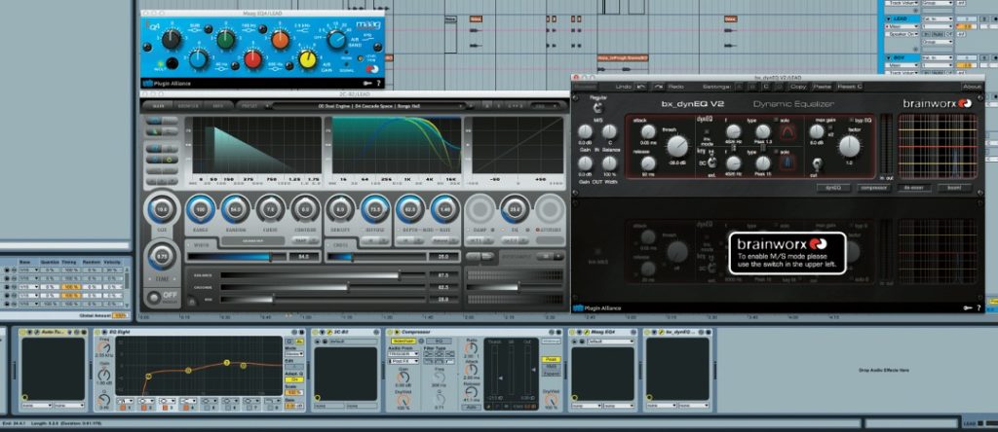Open EQ Eight band 1 filter type dropdown

[125, 401]
